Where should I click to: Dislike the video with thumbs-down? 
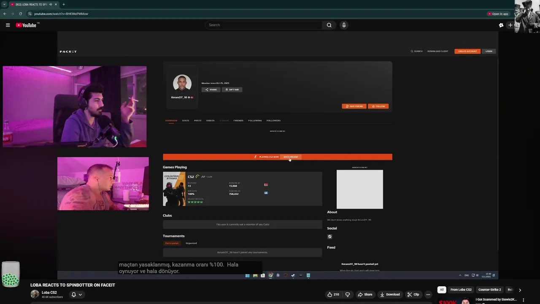(348, 294)
